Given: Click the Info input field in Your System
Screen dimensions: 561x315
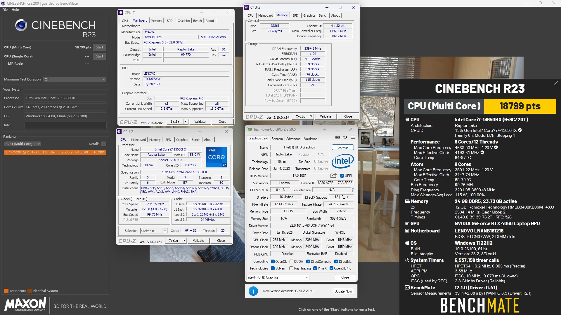Looking at the screenshot, I should [x=65, y=125].
